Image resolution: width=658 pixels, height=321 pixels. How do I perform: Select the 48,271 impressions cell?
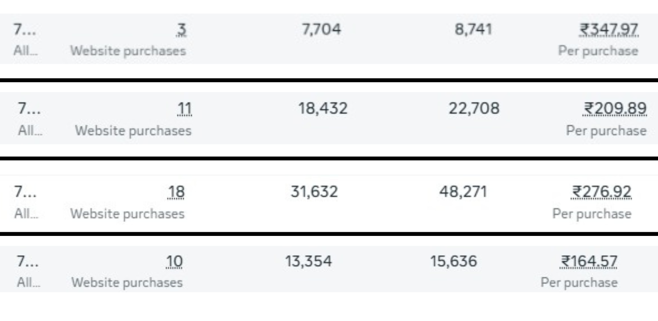[463, 192]
